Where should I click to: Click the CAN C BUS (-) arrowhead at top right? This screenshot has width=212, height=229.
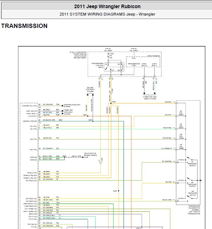pyautogui.click(x=155, y=93)
